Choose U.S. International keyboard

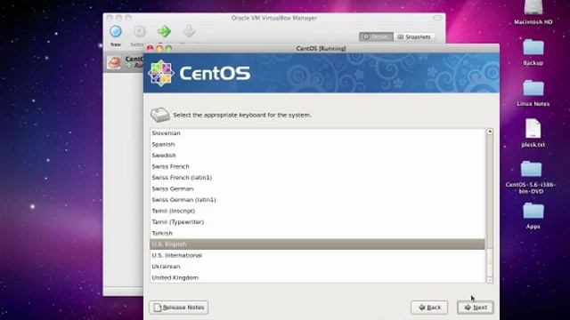pos(317,255)
